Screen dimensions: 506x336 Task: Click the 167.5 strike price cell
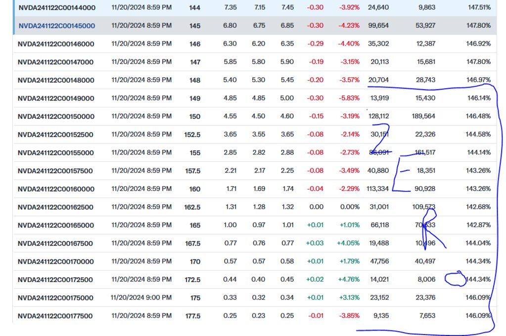point(192,243)
